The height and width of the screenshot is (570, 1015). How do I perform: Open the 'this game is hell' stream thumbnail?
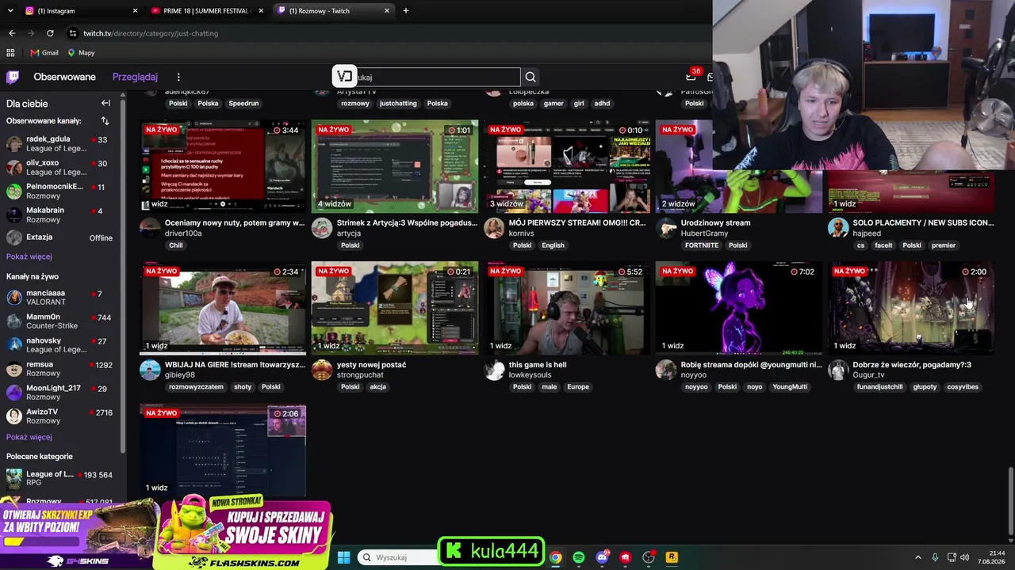[567, 308]
